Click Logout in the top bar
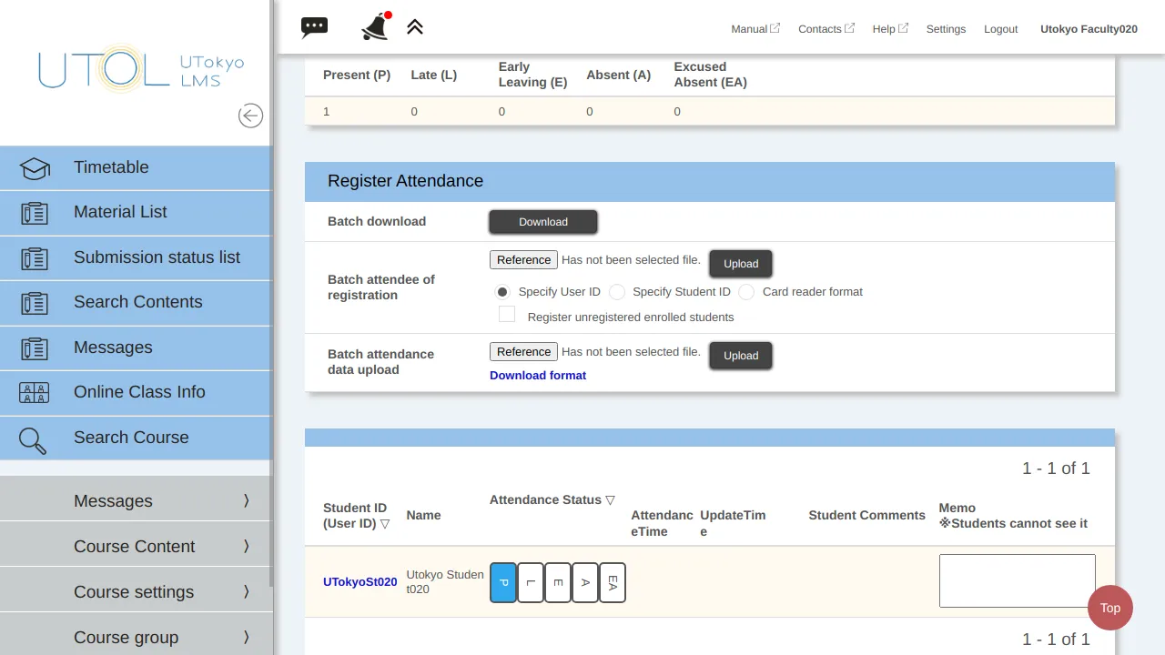 point(1000,29)
